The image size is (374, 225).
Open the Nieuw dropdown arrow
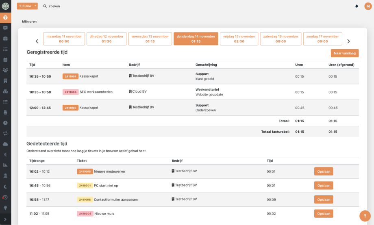[35, 6]
